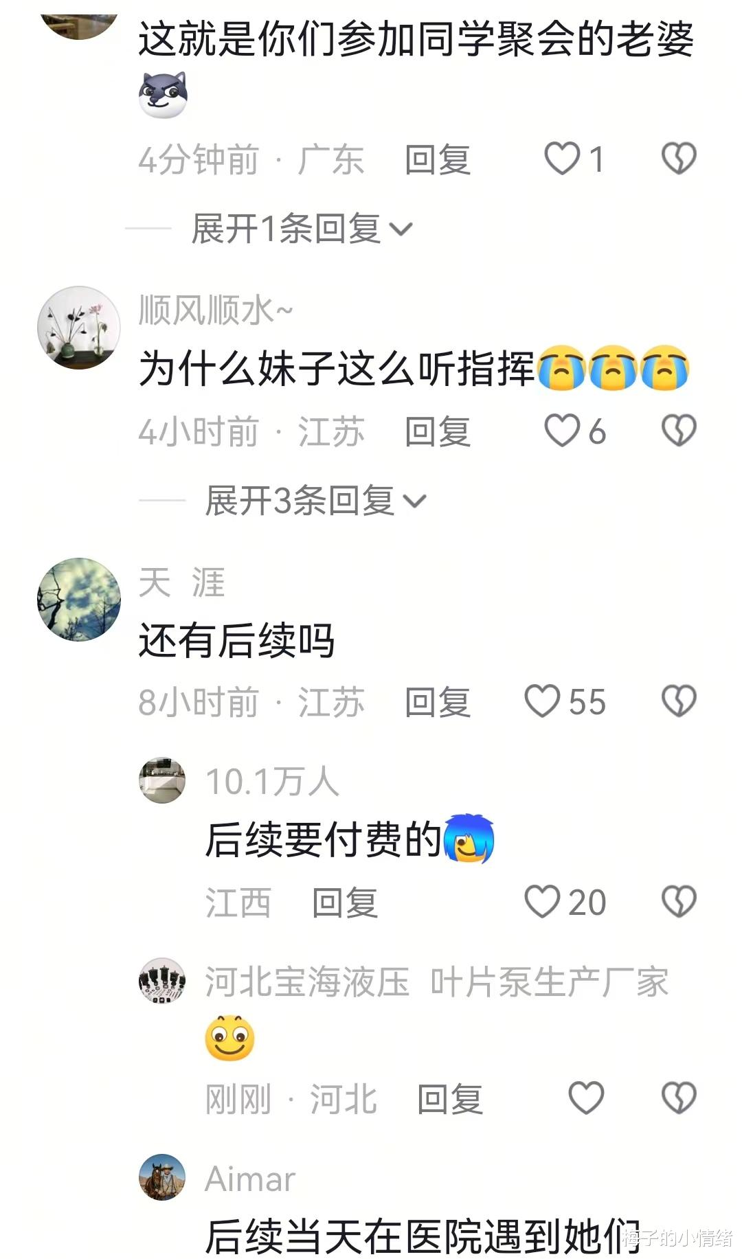This screenshot has height=1259, width=742.
Task: Like the 同学聚会 comment from 广东
Action: tap(563, 159)
